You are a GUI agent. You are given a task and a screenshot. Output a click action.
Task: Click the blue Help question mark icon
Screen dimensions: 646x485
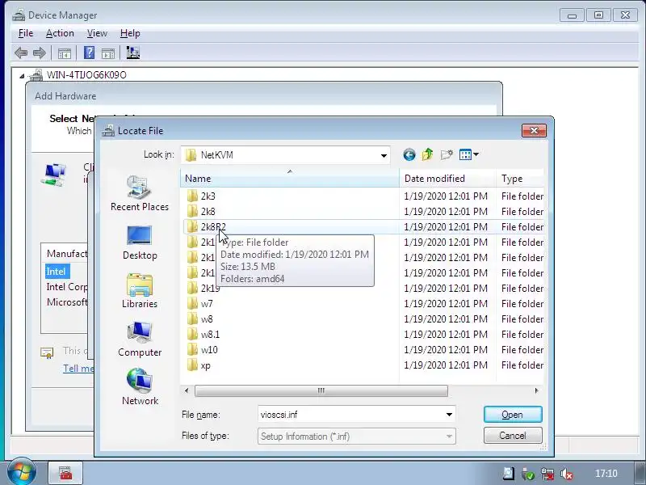click(89, 53)
